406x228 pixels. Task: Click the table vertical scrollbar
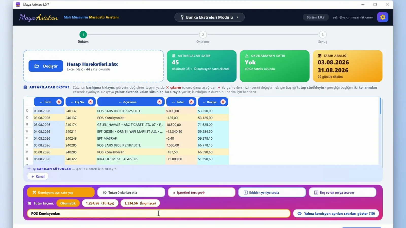tap(380, 106)
